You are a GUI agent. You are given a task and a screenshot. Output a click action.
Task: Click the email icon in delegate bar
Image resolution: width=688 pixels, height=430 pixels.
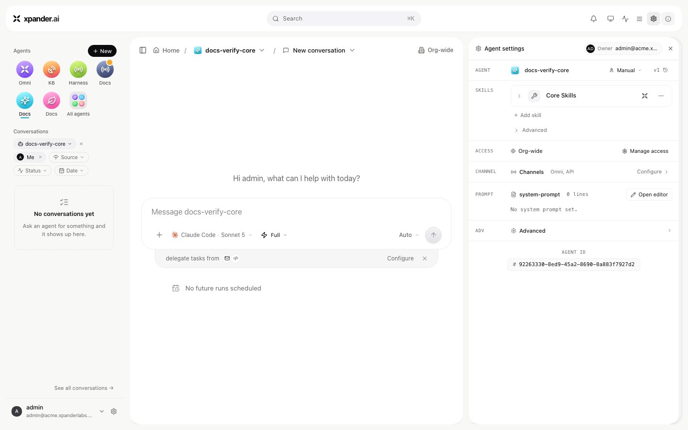click(x=227, y=258)
